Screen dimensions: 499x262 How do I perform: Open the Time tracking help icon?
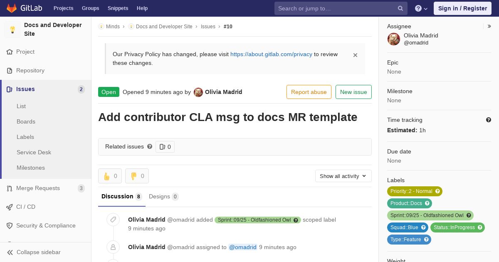(489, 120)
